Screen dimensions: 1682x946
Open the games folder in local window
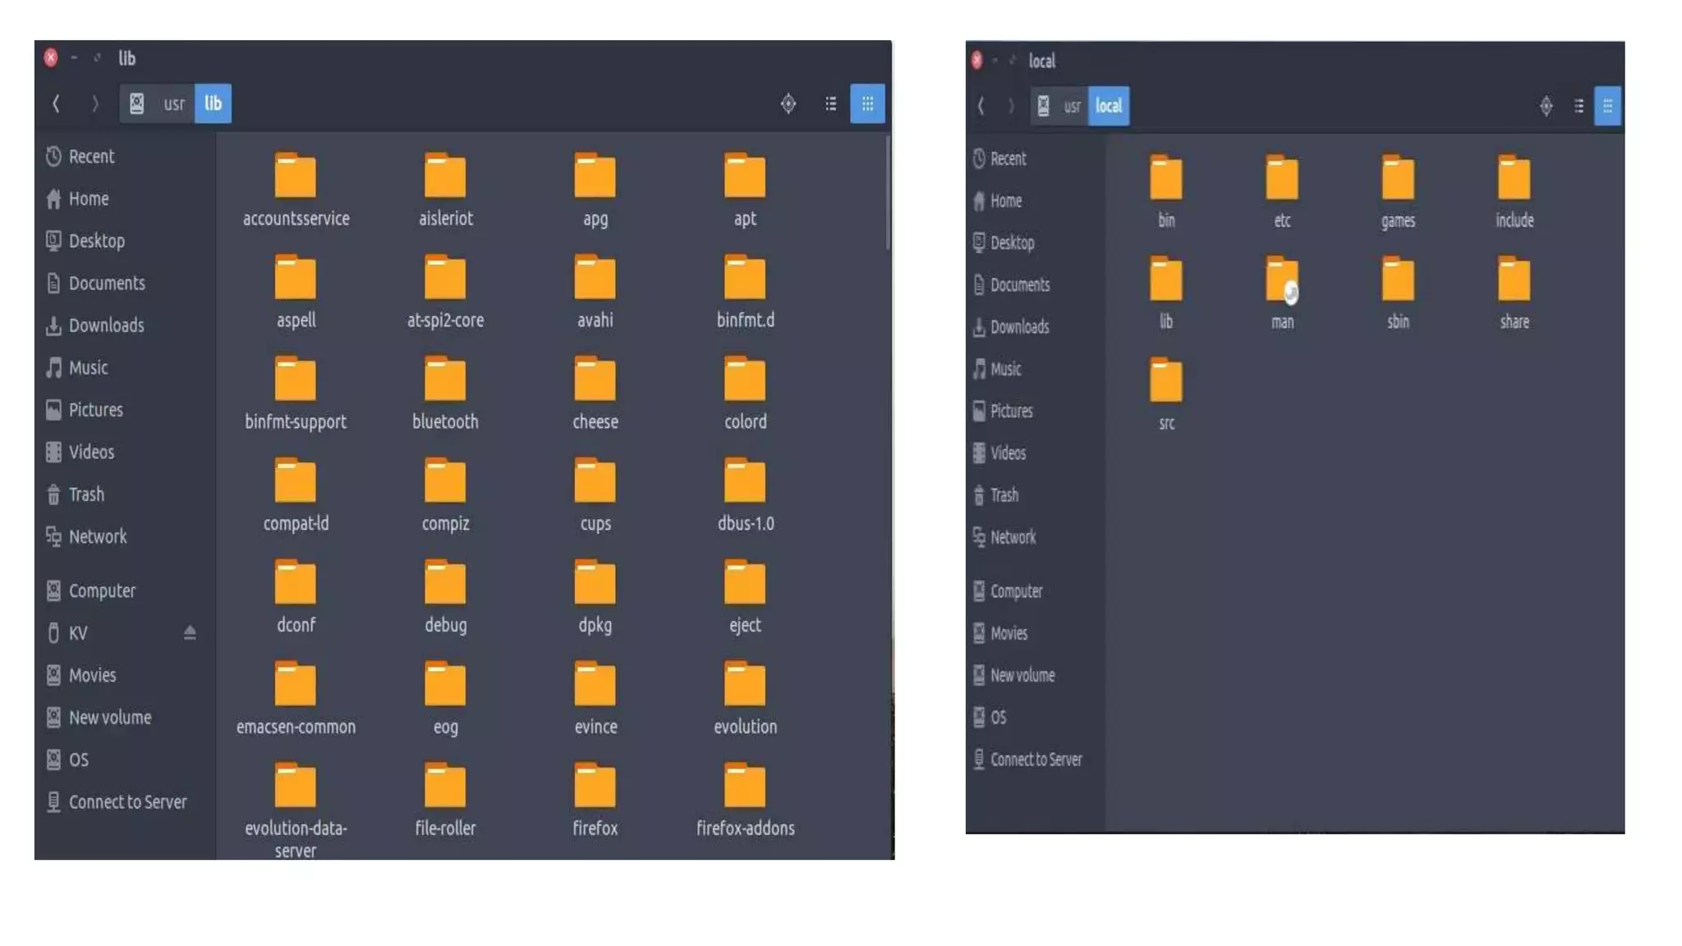coord(1397,179)
